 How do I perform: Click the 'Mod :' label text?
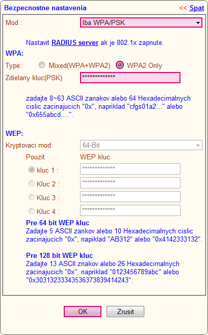pos(14,22)
